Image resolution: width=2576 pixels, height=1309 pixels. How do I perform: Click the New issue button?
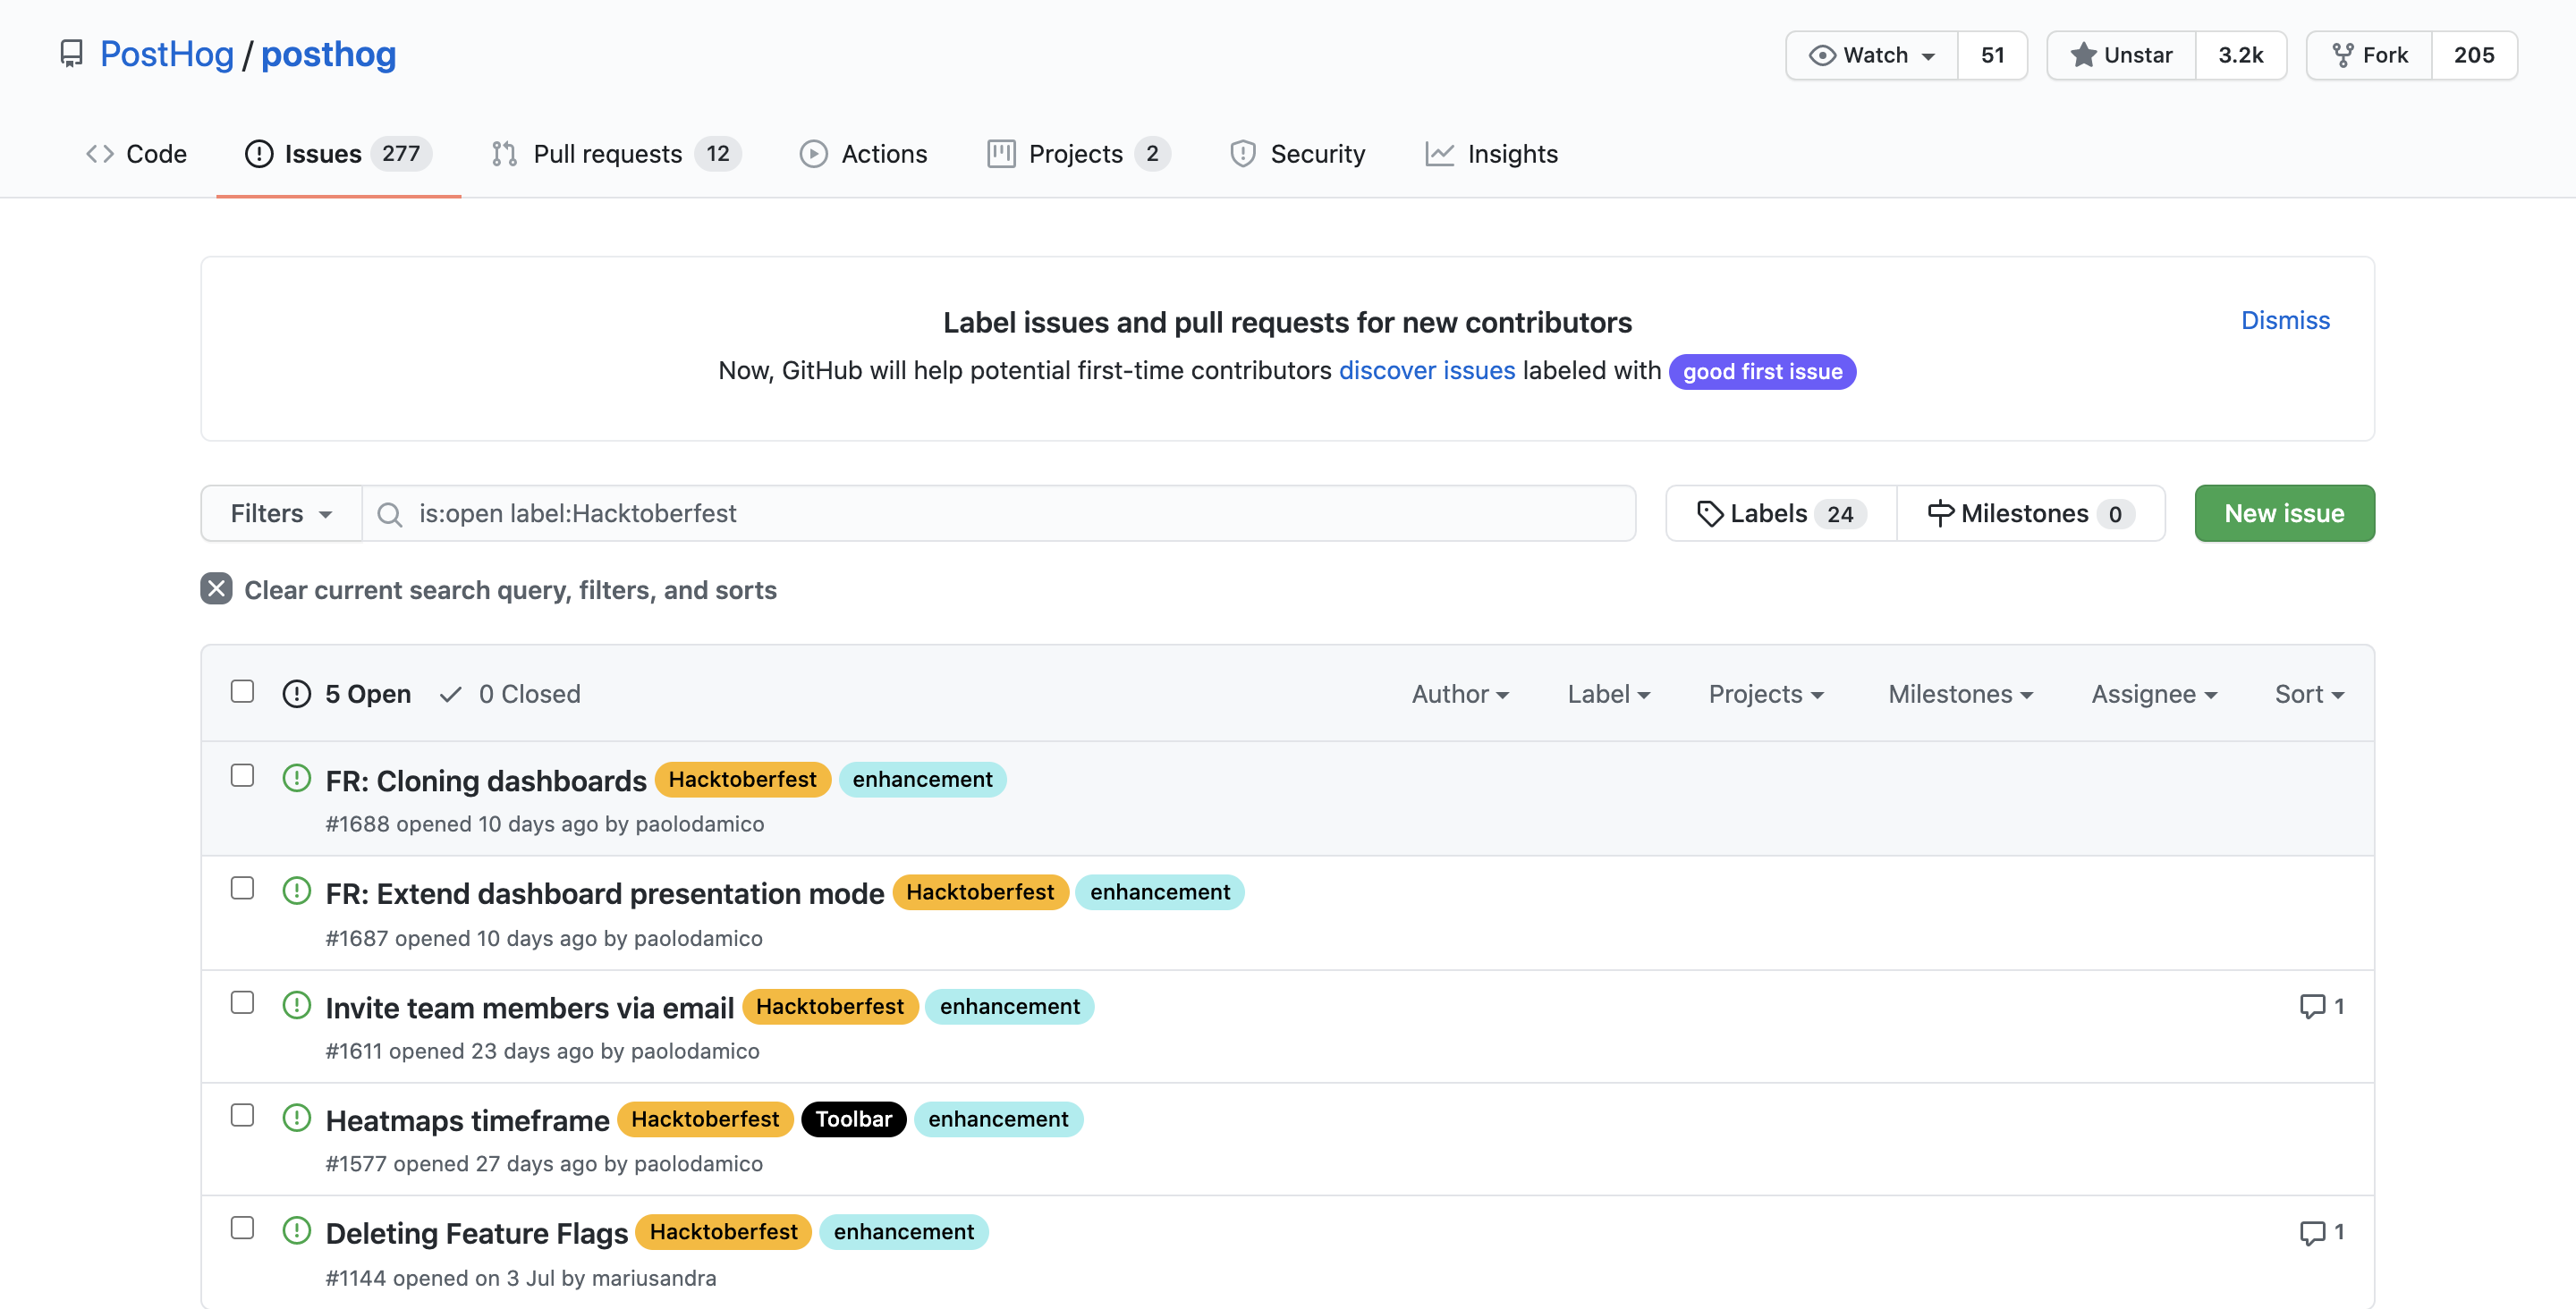point(2284,512)
